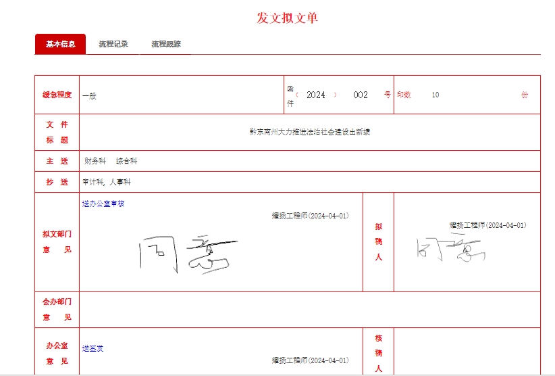The image size is (555, 376).
Task: Select the 一般 urgency value
Action: click(89, 96)
